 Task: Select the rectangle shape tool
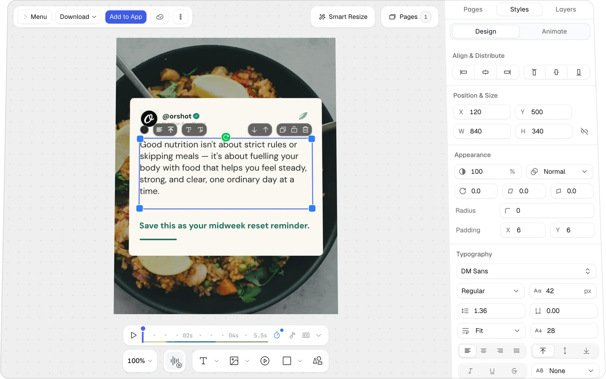(287, 361)
